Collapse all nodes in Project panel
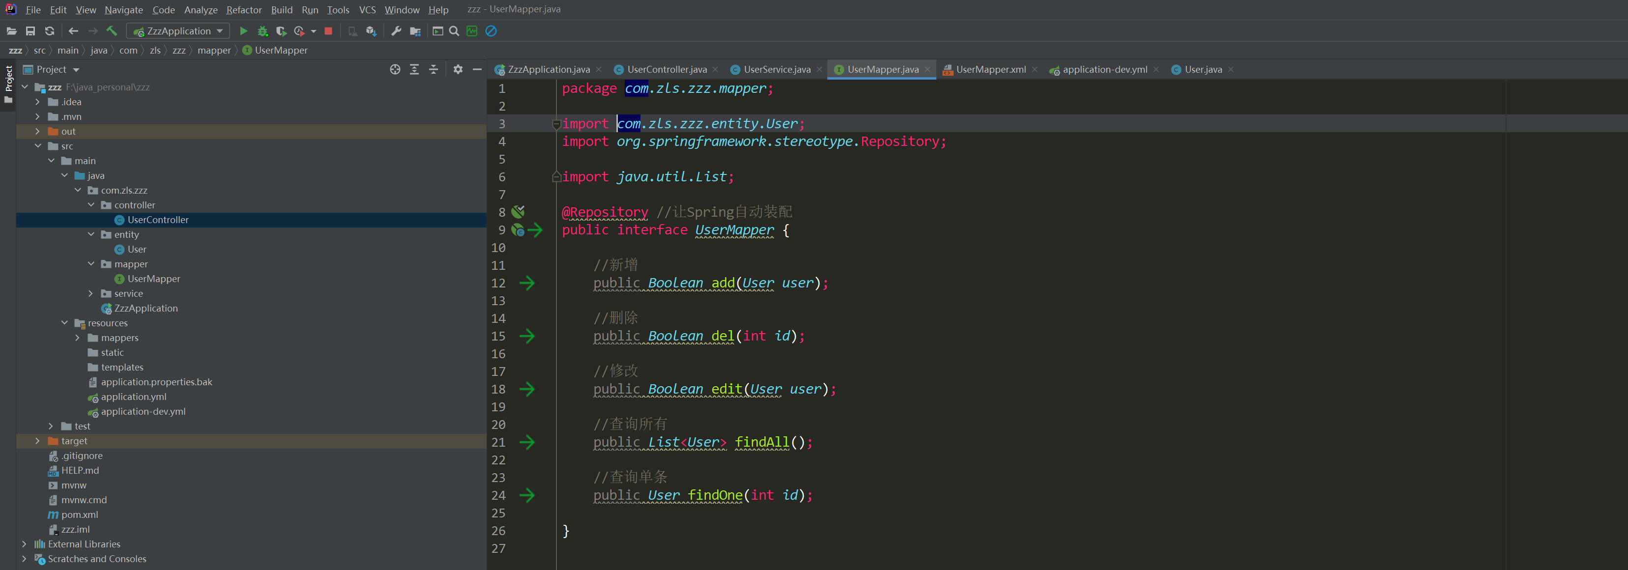 pyautogui.click(x=434, y=69)
